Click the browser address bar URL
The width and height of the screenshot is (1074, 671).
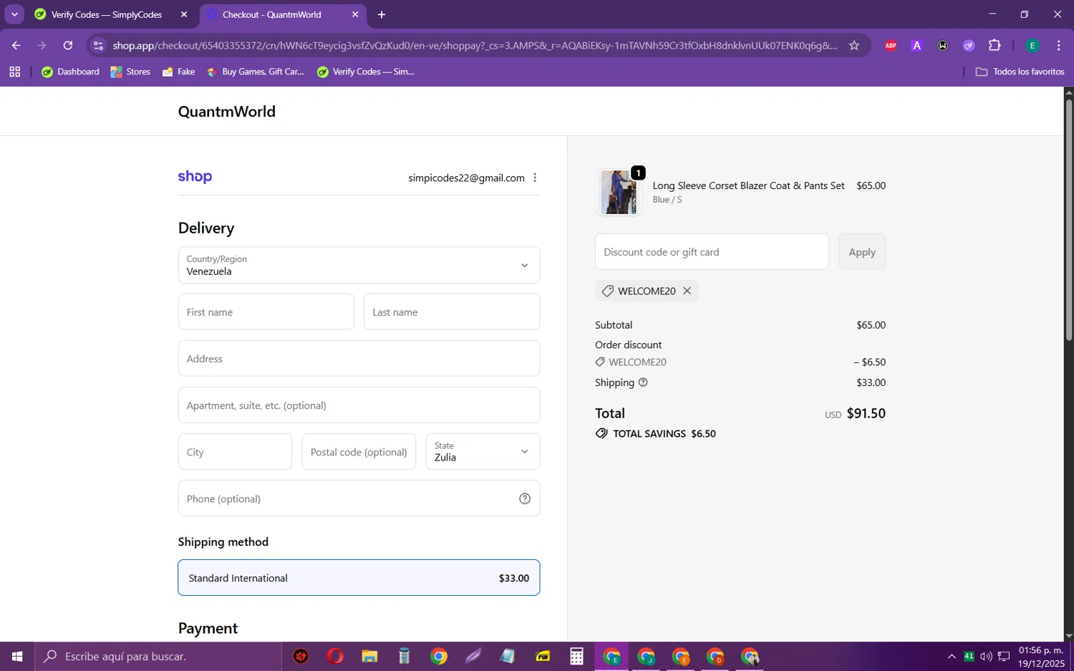474,45
